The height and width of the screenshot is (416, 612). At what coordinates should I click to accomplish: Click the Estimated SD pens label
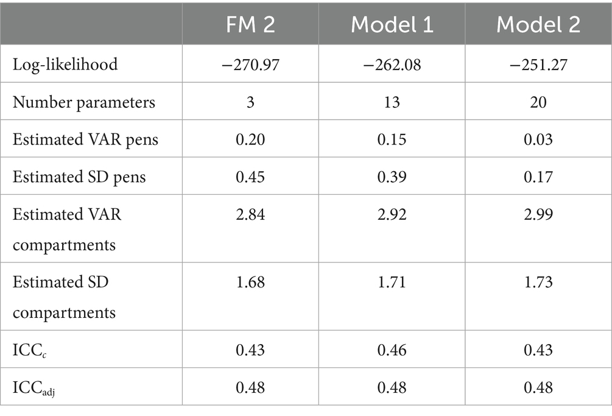coord(79,177)
